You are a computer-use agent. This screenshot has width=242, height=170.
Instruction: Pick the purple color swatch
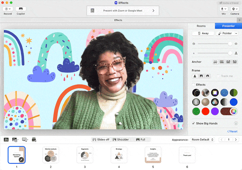pos(215,111)
